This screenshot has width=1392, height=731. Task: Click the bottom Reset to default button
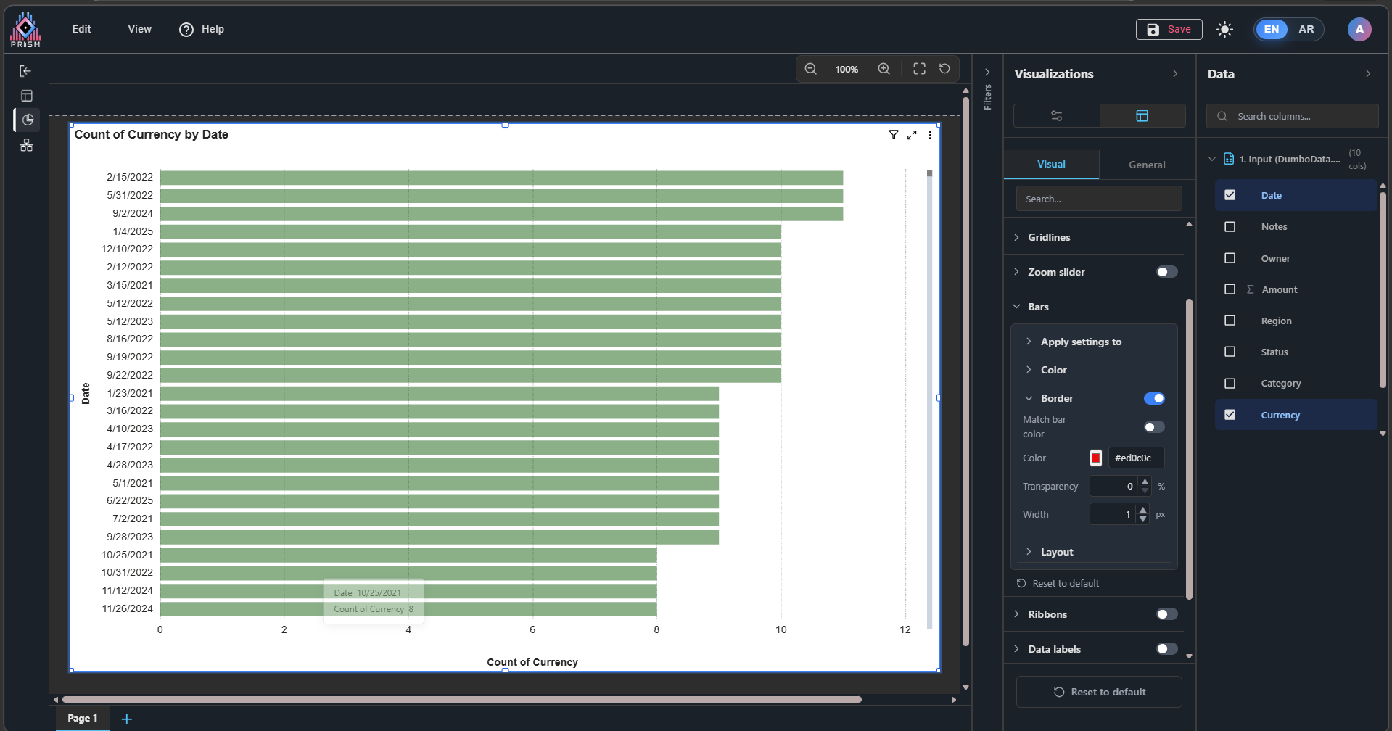[1099, 692]
